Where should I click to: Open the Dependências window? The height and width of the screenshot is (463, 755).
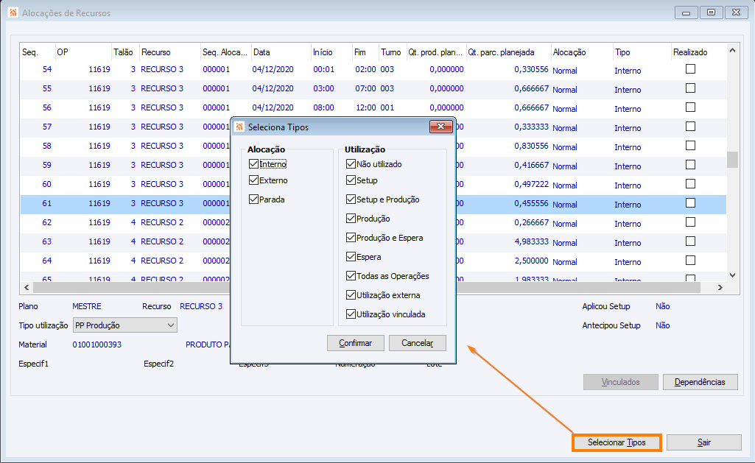click(x=700, y=382)
